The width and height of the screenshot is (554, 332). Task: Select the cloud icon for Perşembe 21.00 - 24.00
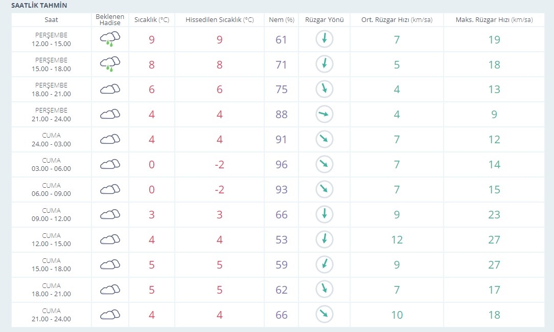pos(110,114)
